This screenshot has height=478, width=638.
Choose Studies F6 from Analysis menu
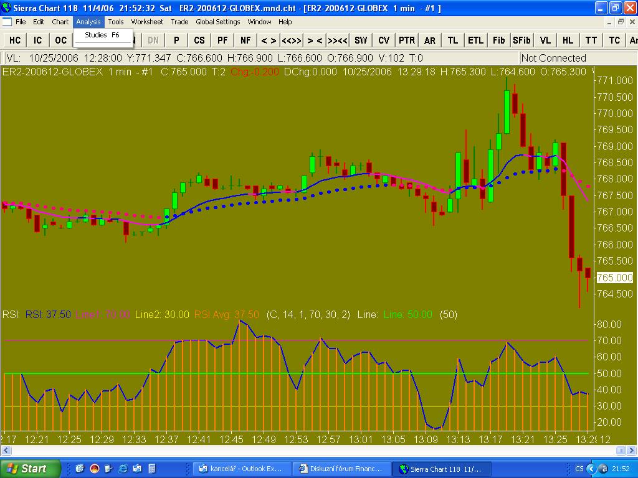[x=102, y=35]
